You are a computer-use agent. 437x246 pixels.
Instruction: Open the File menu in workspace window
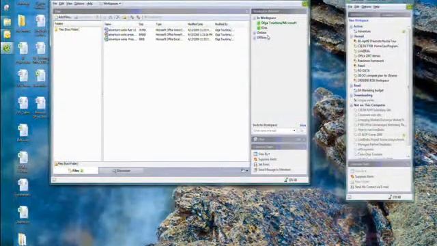[x=55, y=3]
